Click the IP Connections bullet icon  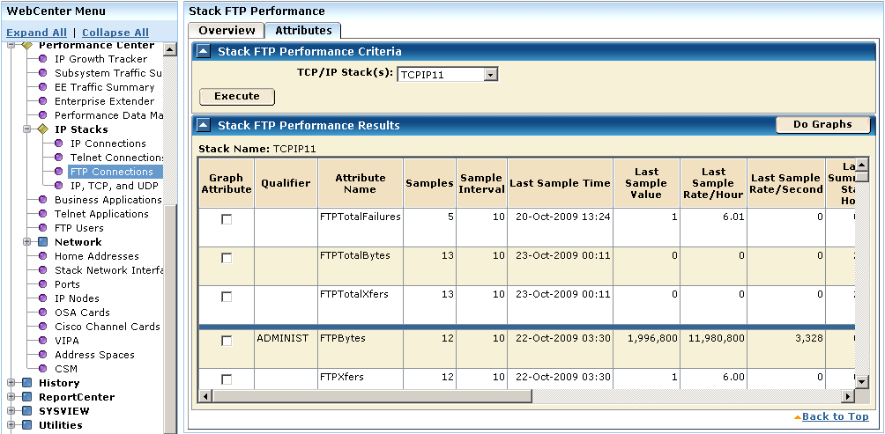click(59, 143)
